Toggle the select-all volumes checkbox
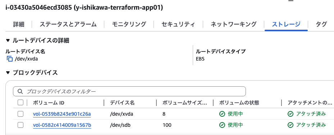 click(x=20, y=103)
